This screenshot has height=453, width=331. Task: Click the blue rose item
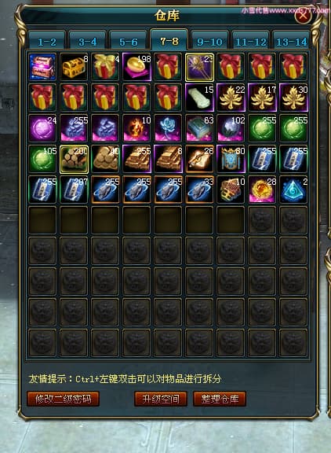(168, 128)
